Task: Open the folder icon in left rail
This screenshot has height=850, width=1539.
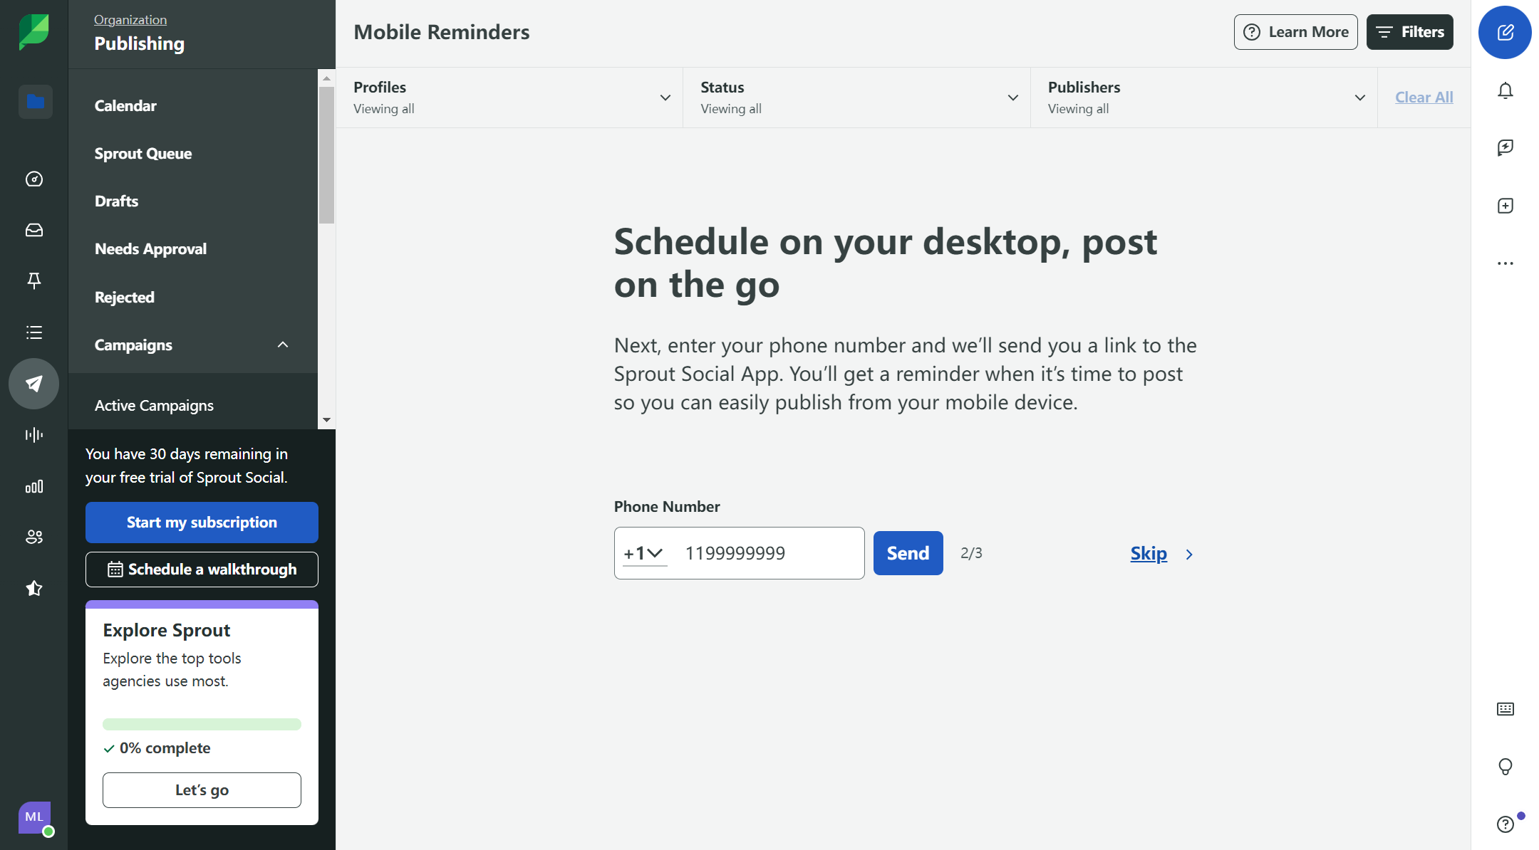Action: click(x=35, y=102)
